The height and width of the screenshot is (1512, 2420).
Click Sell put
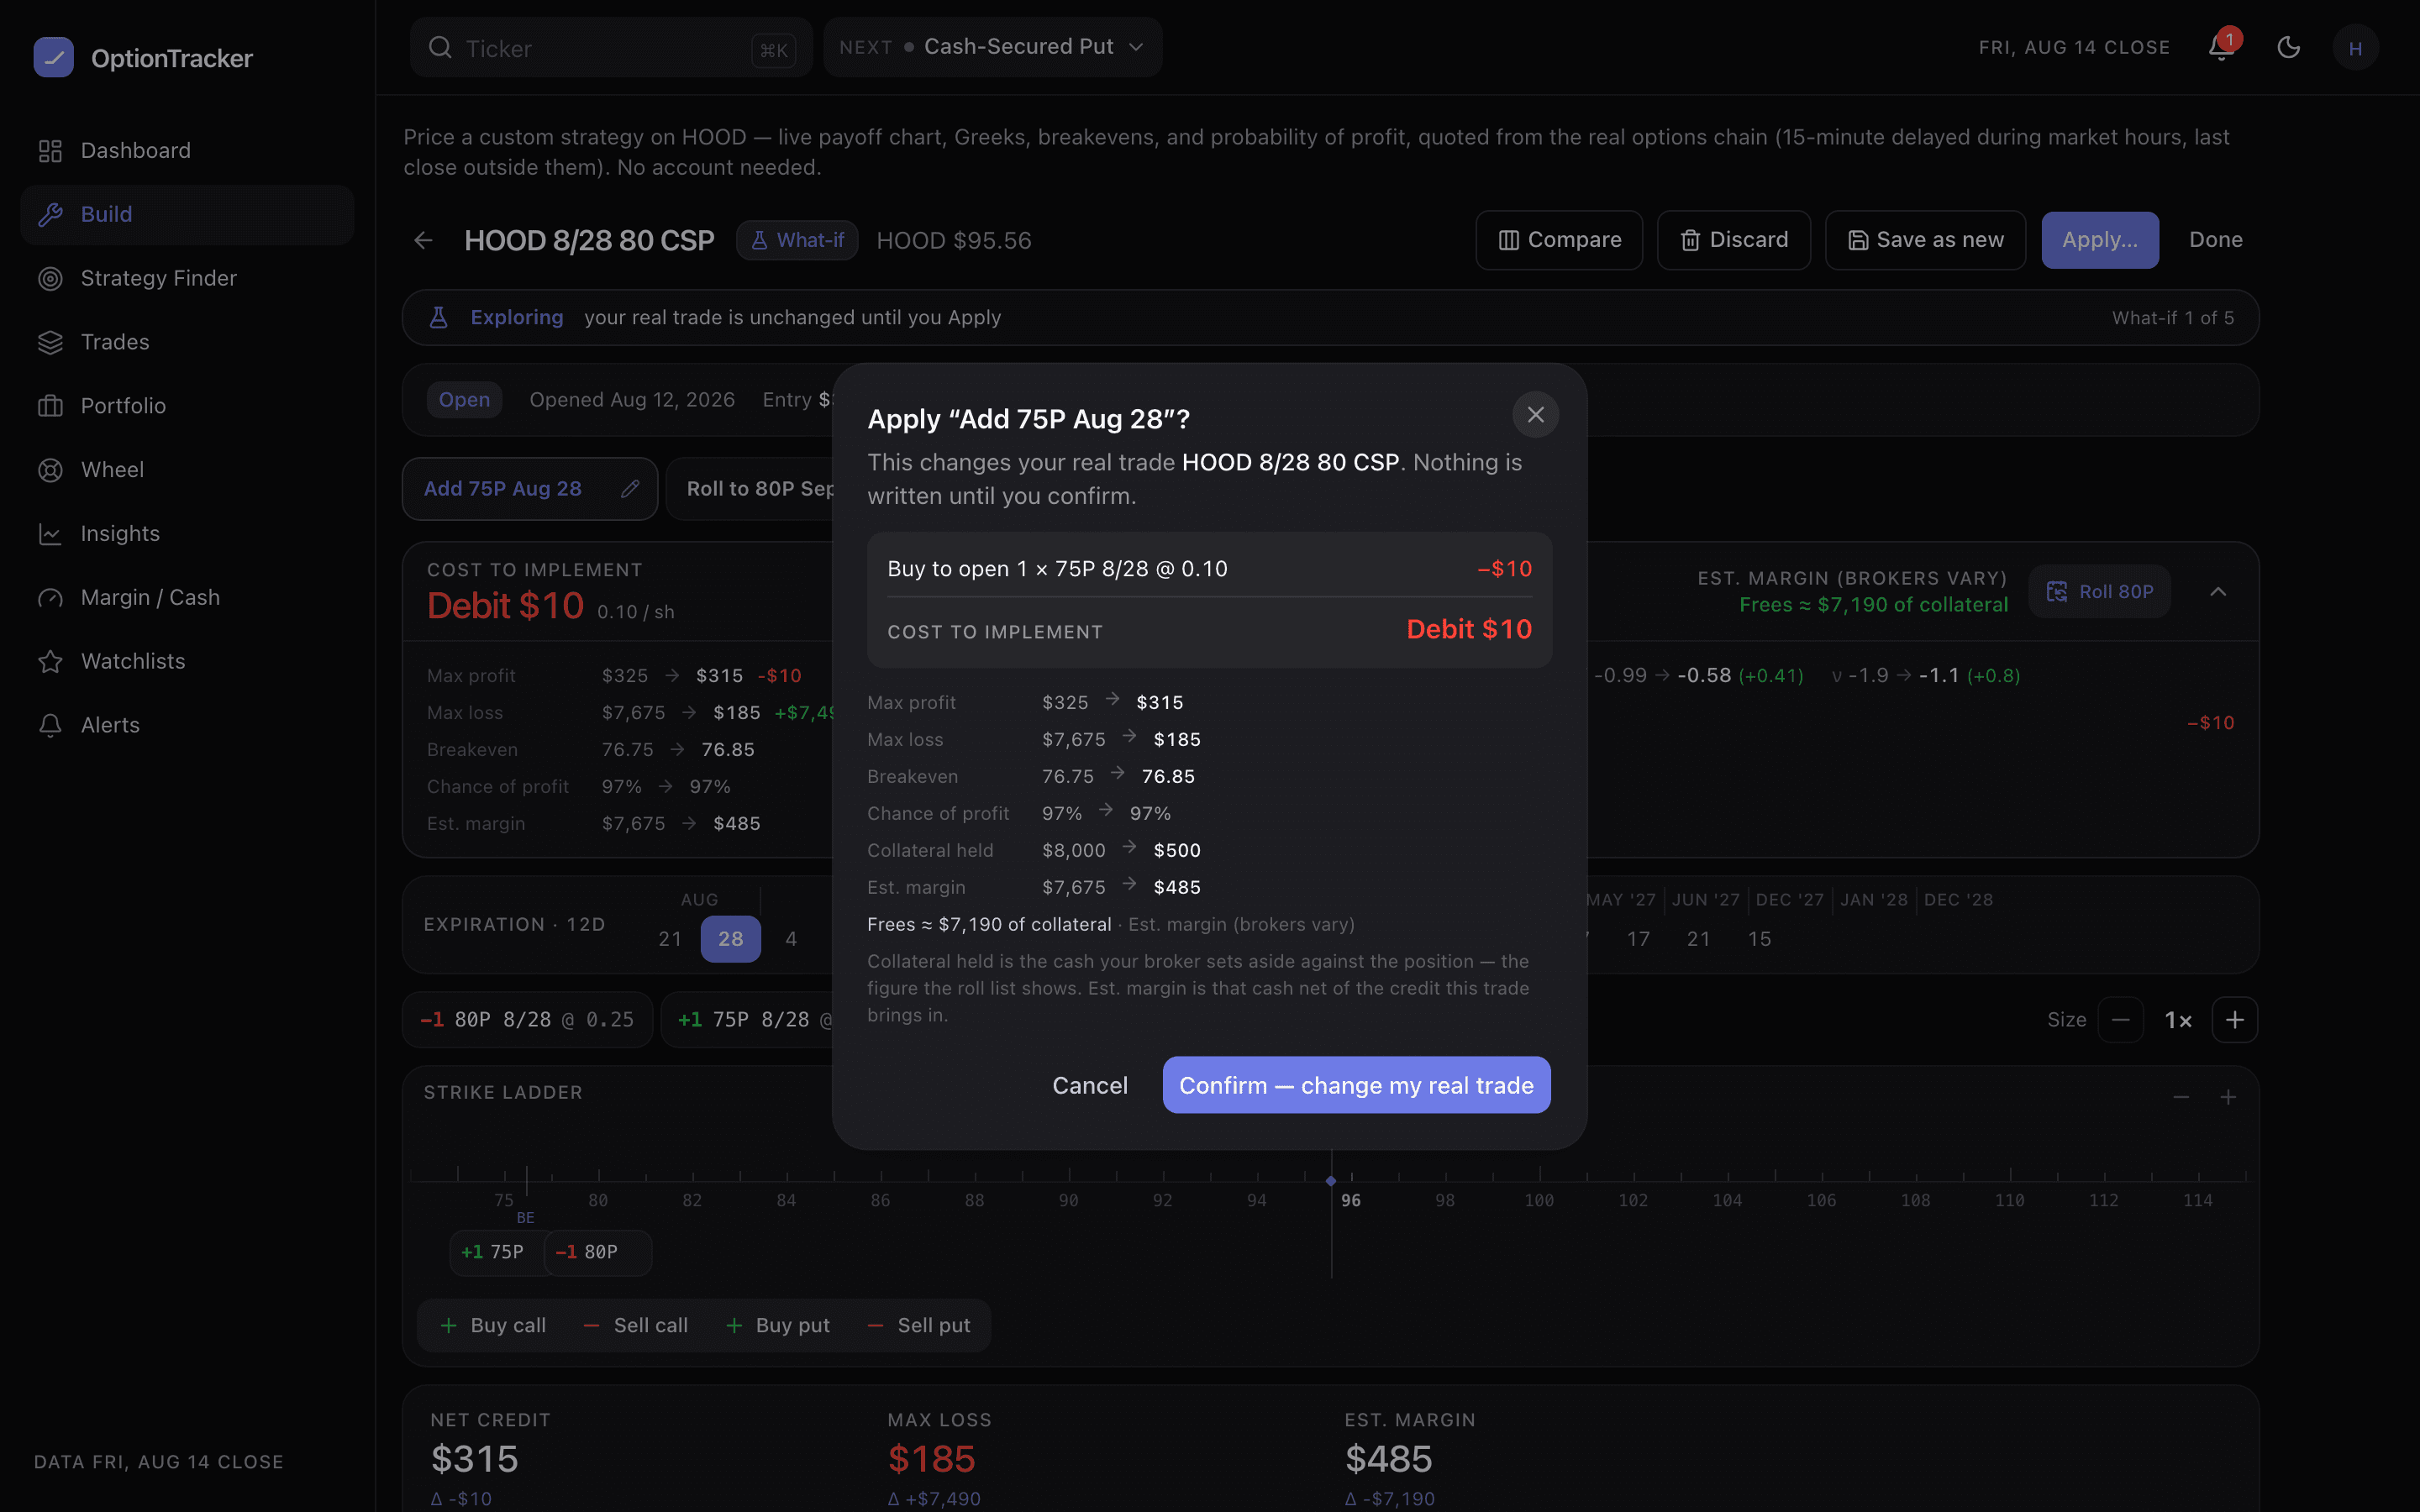(918, 1325)
